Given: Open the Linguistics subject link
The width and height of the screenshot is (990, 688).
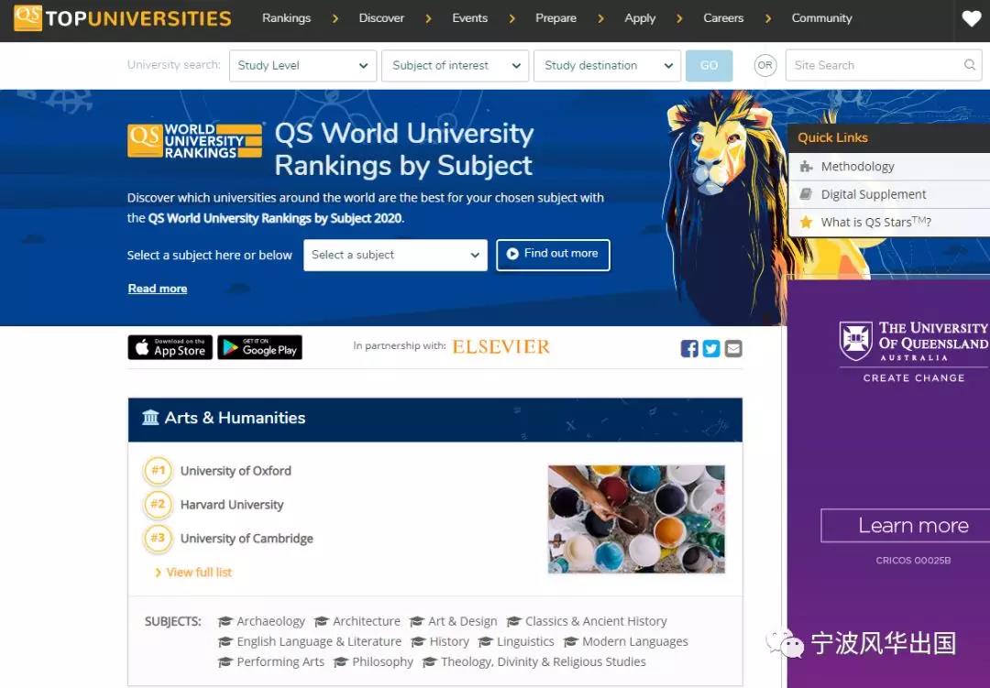Looking at the screenshot, I should (525, 641).
